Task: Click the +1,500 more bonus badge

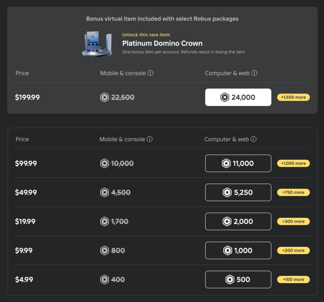Action: click(x=293, y=97)
